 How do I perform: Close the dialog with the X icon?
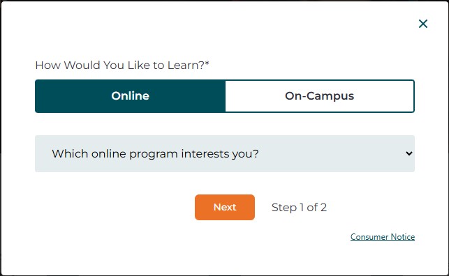pyautogui.click(x=423, y=24)
